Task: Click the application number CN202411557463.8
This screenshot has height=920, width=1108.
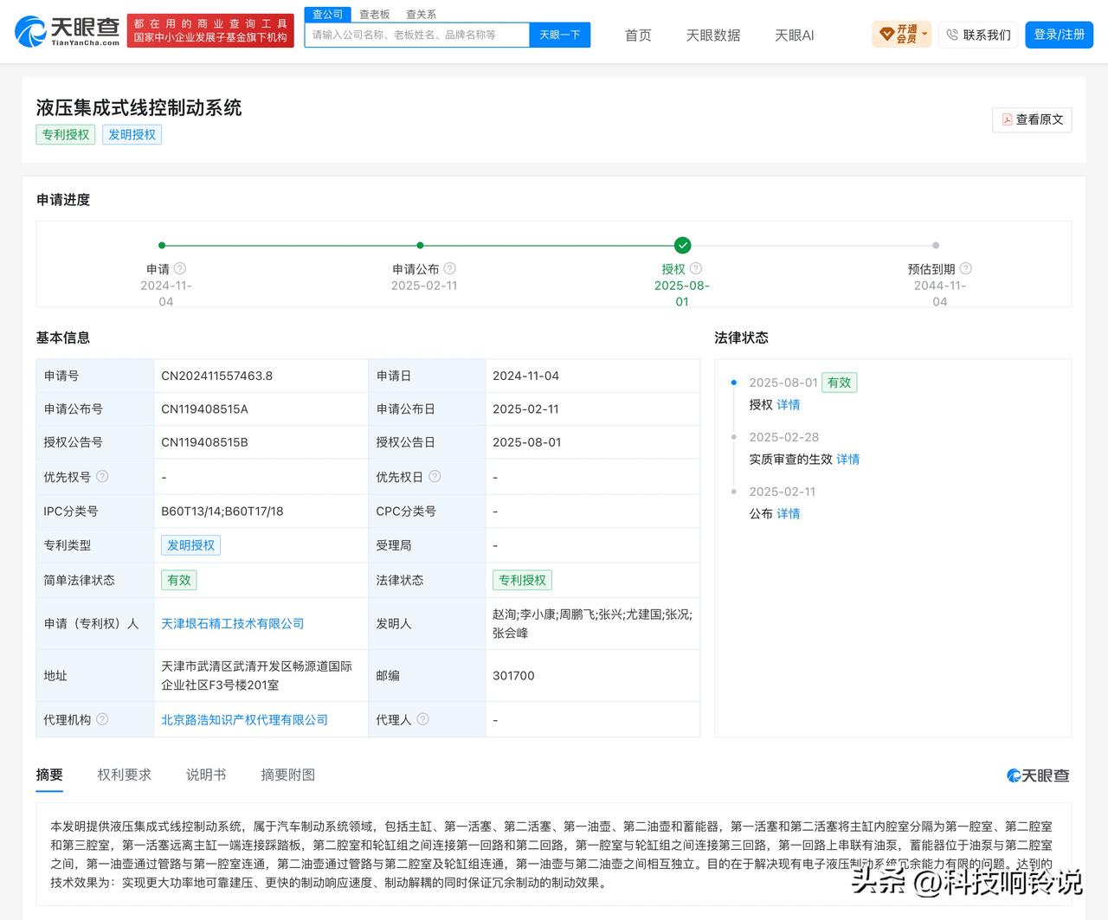Action: [x=216, y=376]
